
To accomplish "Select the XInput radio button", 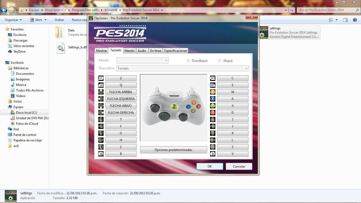I will (x=220, y=61).
